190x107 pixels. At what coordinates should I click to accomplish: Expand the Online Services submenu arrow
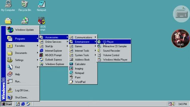click(67, 42)
